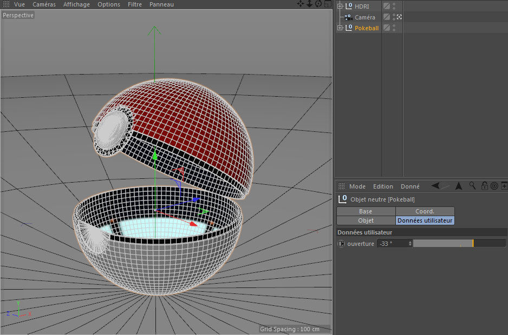Click the ouverture value stepper arrows
This screenshot has width=508, height=335.
[410, 244]
